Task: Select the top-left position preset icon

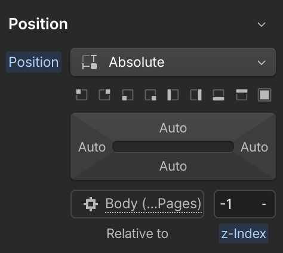Action: coord(82,95)
